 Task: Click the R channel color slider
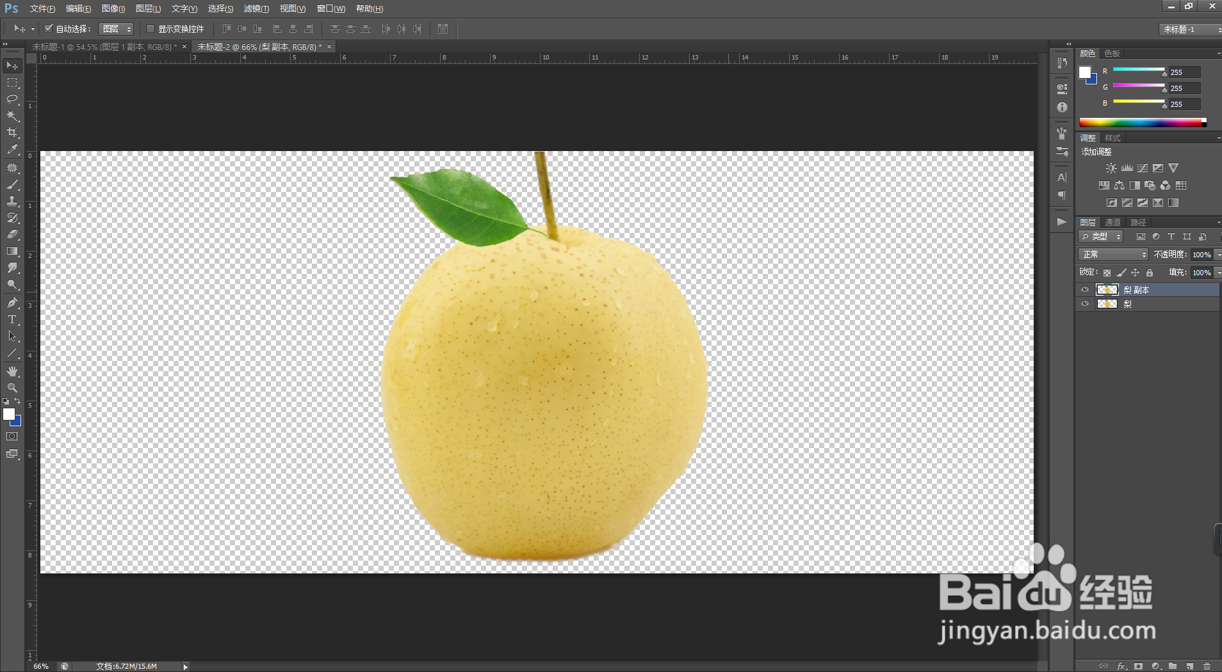tap(1139, 69)
